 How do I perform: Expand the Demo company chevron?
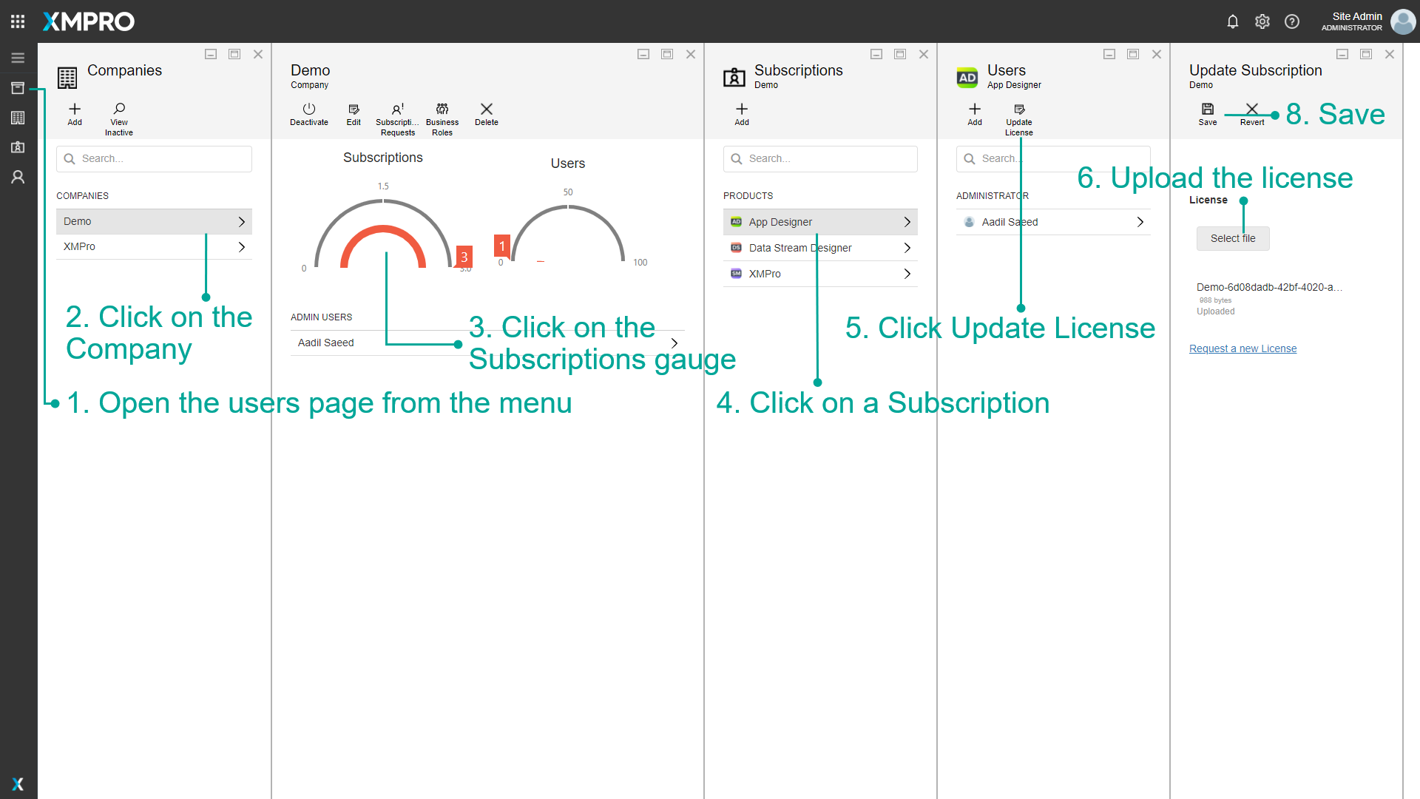click(242, 221)
